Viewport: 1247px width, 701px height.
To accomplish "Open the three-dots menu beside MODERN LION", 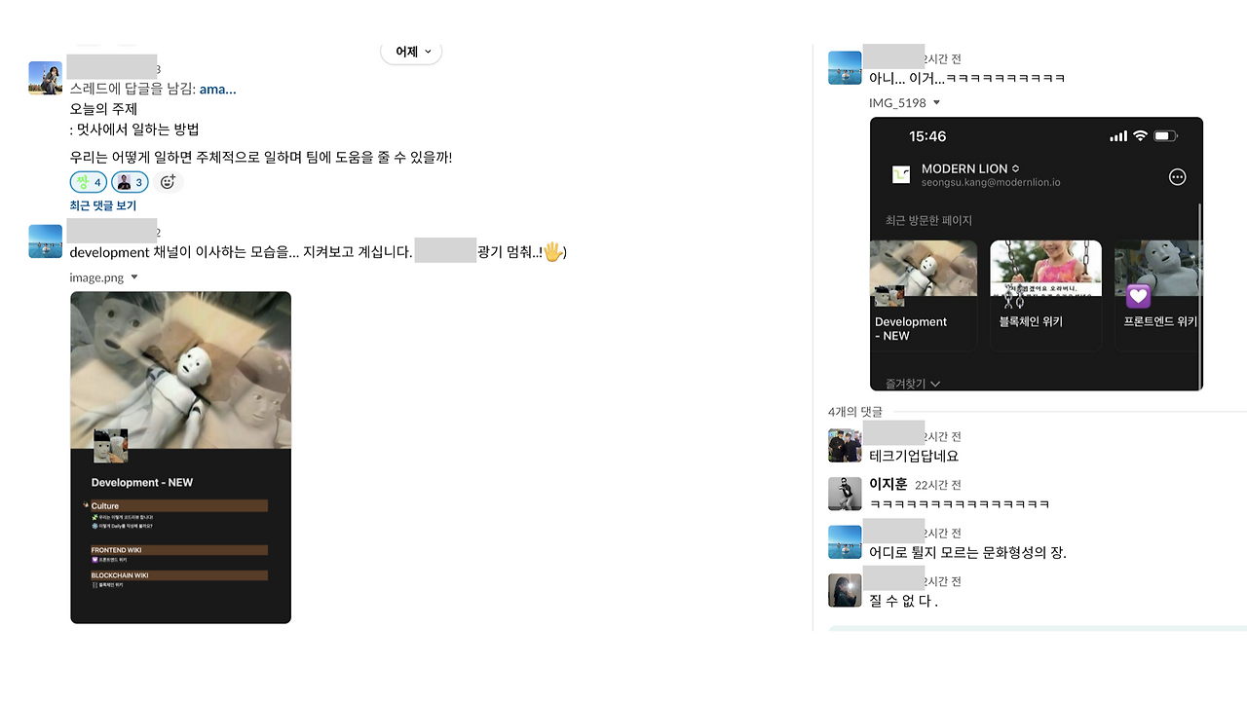I will click(1177, 176).
